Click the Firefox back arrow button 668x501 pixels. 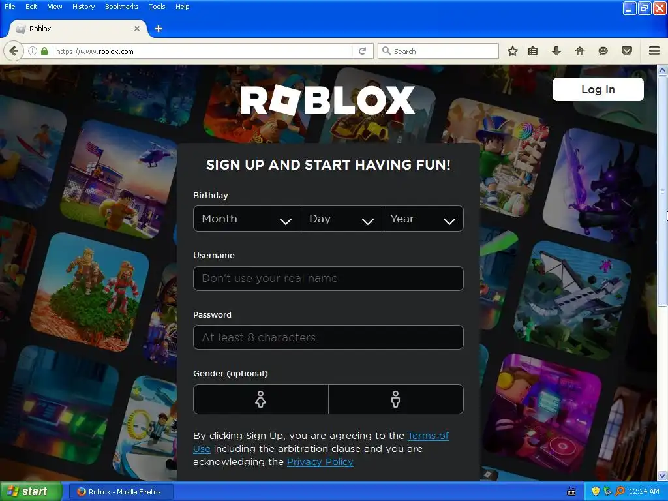[x=14, y=51]
